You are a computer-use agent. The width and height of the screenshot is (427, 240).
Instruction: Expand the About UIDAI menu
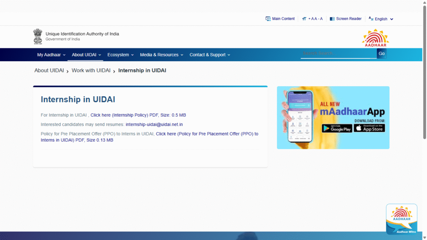click(86, 55)
